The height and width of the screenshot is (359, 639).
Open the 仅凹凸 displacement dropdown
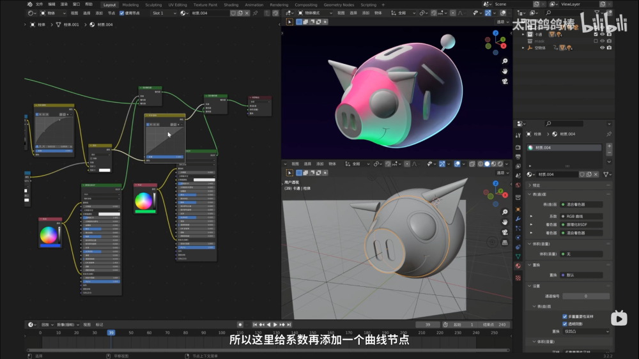(x=586, y=332)
